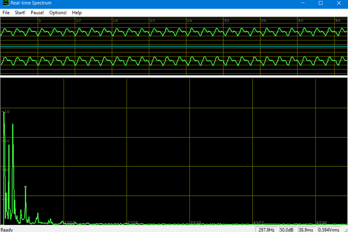Screen dimensions: 348x232
Task: Open the File menu
Action: 6,13
